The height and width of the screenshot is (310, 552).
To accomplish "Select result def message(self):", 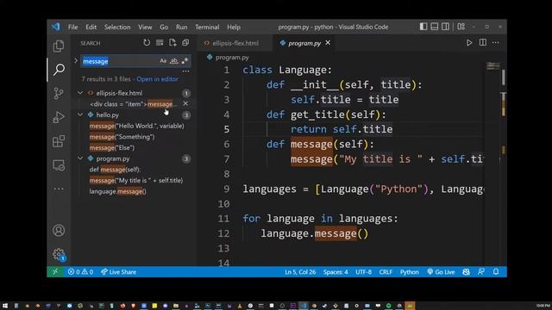I will click(x=115, y=170).
